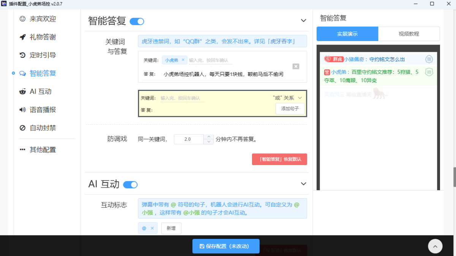Image resolution: width=456 pixels, height=256 pixels.
Task: Turn off the 智能答复 switch
Action: click(137, 21)
